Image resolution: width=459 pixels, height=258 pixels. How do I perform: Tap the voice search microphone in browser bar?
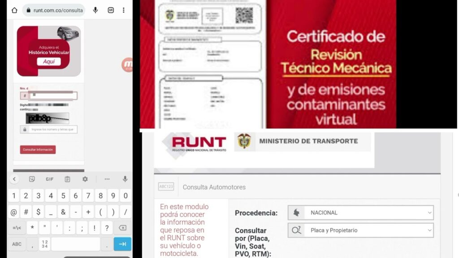click(x=95, y=10)
